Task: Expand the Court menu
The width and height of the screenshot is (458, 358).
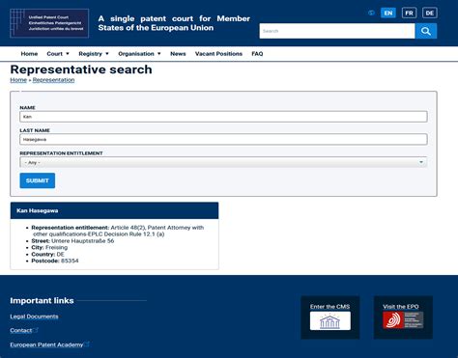Action: pos(58,54)
